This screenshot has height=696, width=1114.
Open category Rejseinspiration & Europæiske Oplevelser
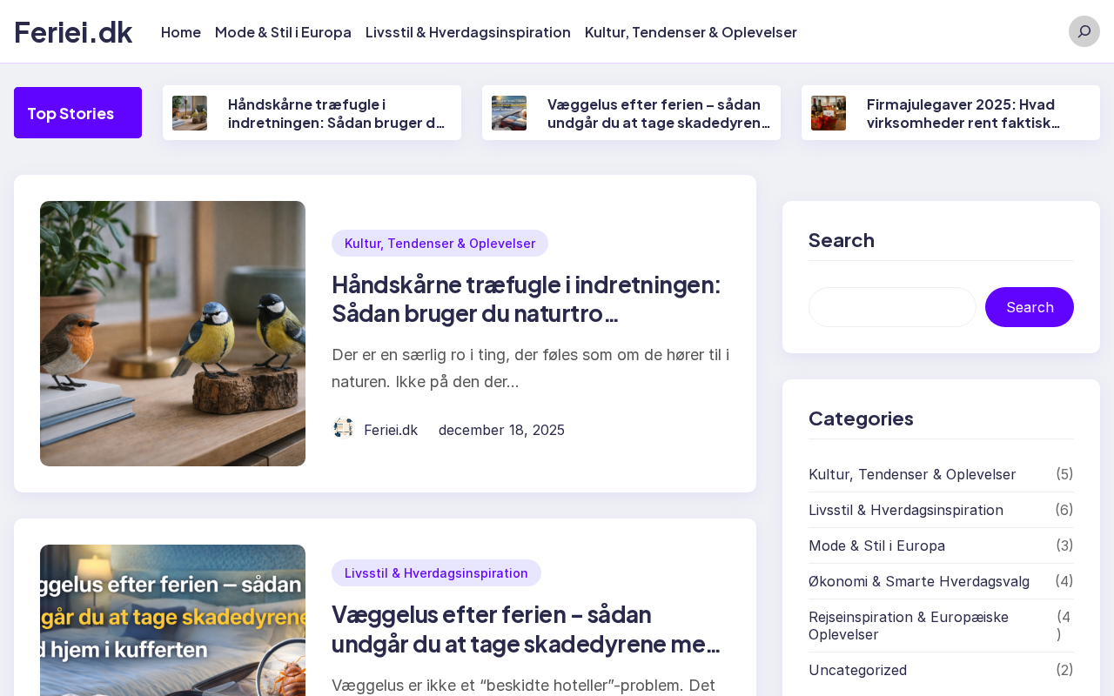pyautogui.click(x=909, y=626)
